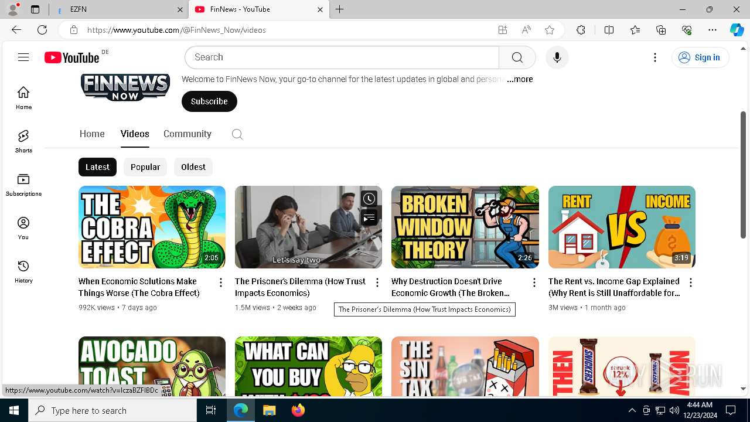Open more actions for Rent vs. Income video
Screen dimensions: 750x422
tap(691, 283)
